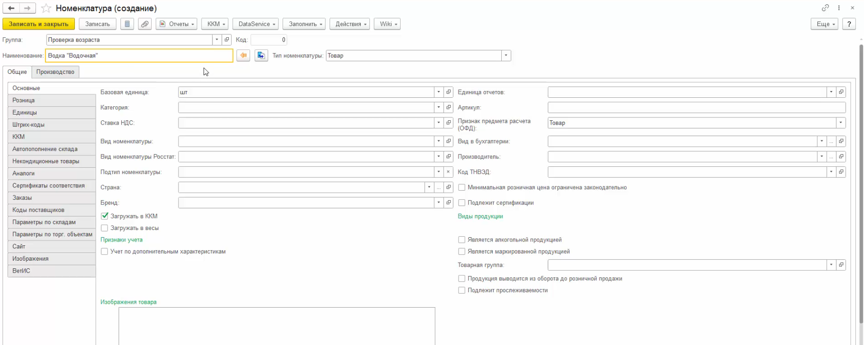Open the Группа field's open-form icon
Viewport: 864px width, 345px height.
coord(227,40)
